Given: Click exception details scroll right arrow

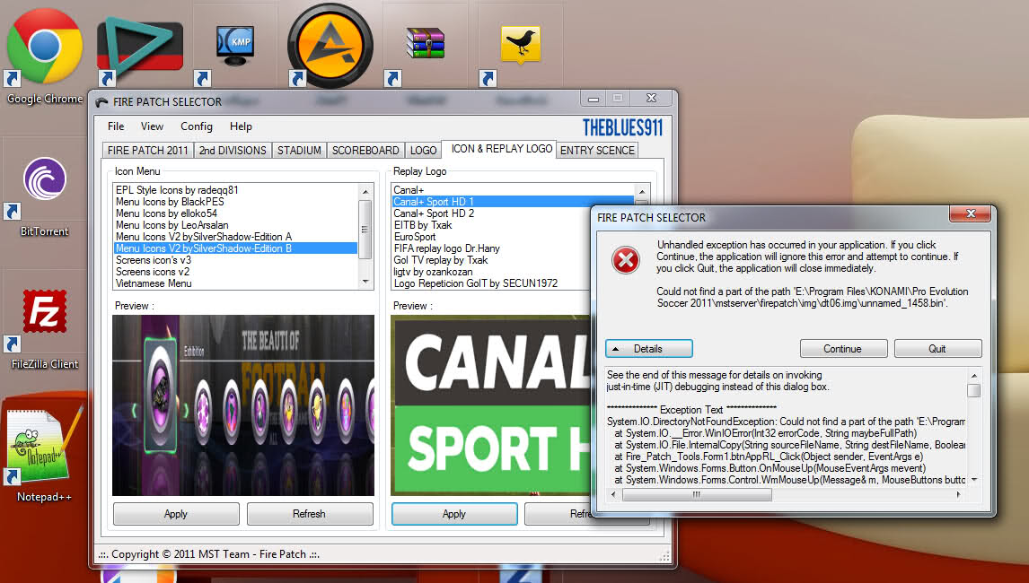Looking at the screenshot, I should [959, 495].
